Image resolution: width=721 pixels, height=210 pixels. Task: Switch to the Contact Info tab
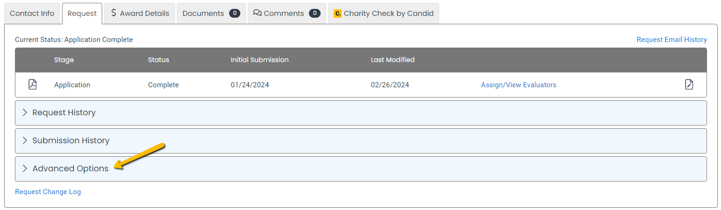click(x=32, y=13)
